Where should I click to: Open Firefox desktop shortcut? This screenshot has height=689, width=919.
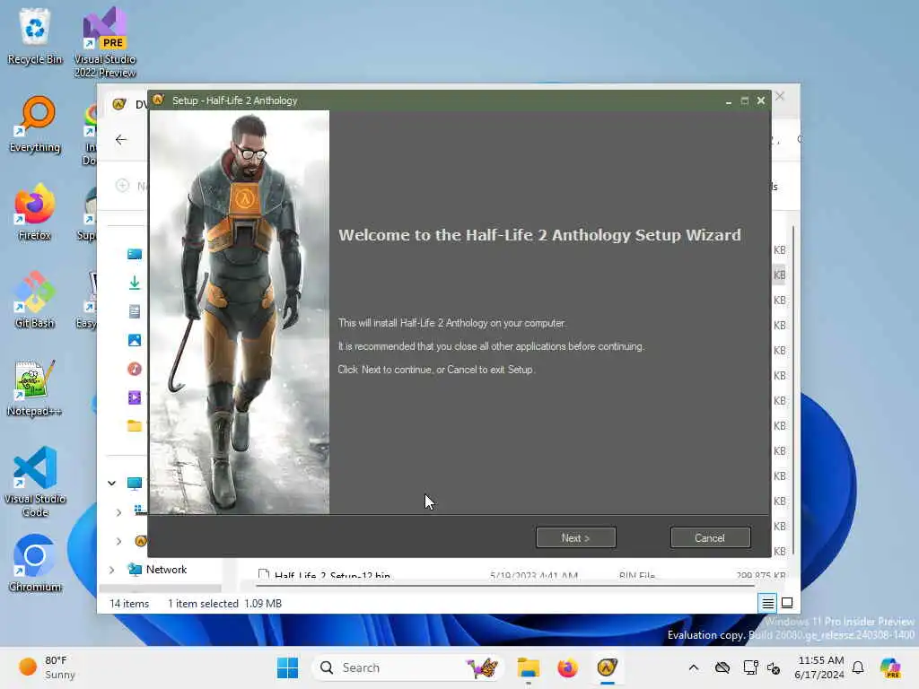35,212
